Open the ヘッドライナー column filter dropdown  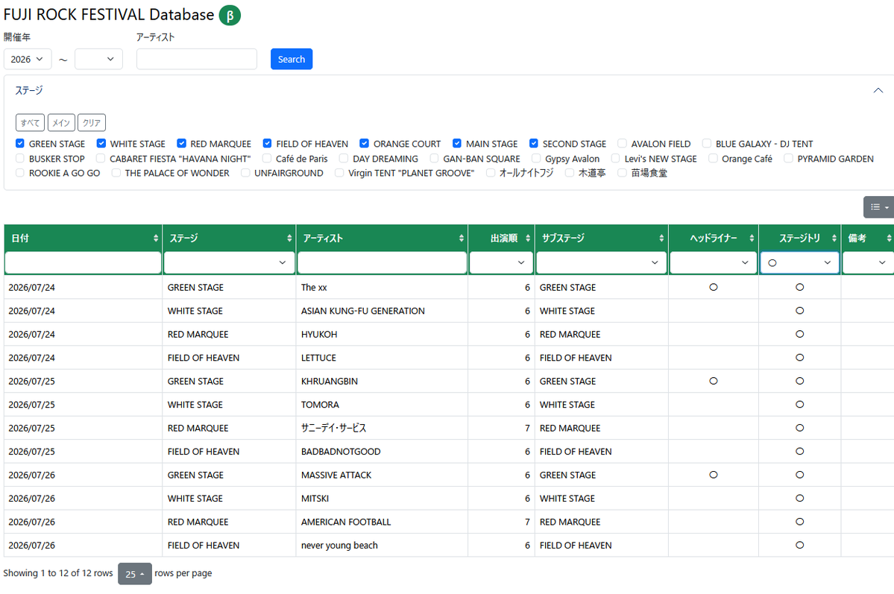pyautogui.click(x=714, y=263)
